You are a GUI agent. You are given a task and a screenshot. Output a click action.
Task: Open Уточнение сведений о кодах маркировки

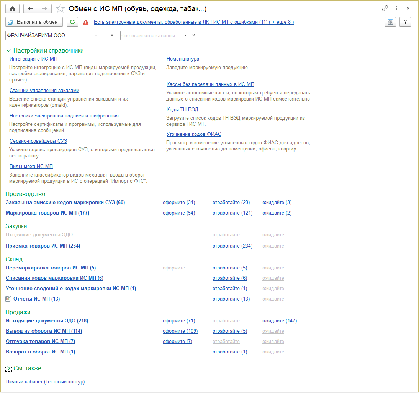[x=71, y=289]
